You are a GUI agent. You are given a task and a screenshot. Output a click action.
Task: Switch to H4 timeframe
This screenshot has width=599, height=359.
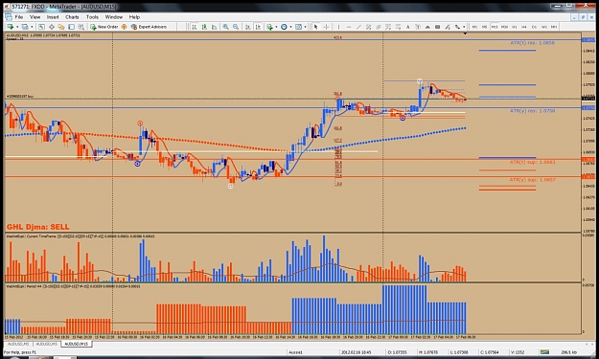tap(524, 27)
